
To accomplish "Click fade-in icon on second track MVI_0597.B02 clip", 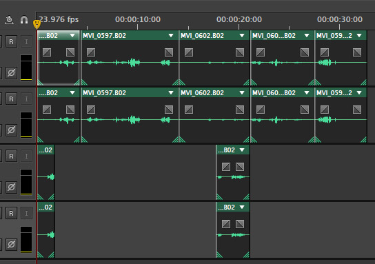I will [91, 110].
